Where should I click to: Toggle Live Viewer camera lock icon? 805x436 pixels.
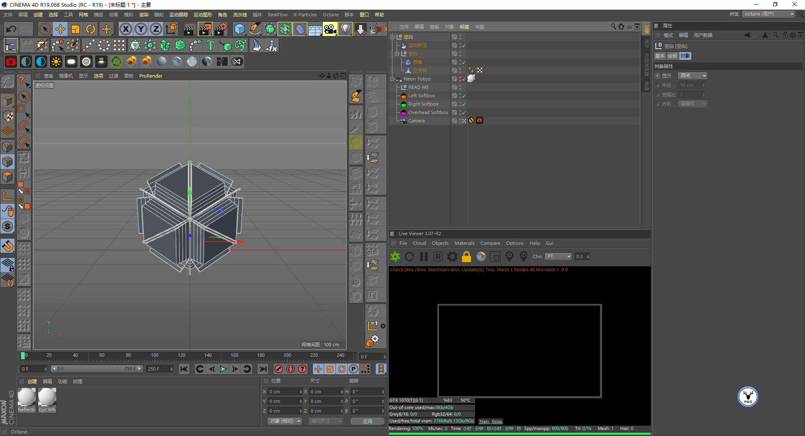467,257
